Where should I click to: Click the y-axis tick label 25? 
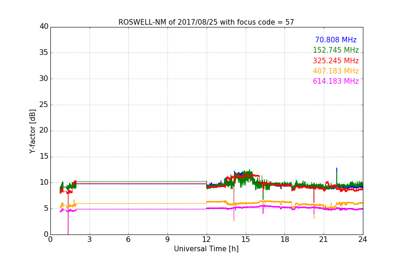coord(44,104)
